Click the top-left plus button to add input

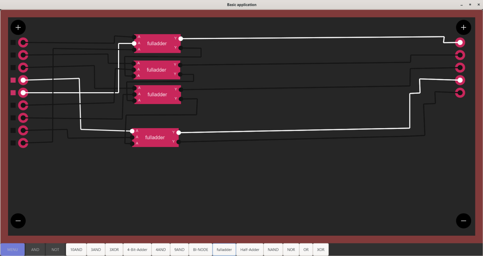[x=18, y=27]
